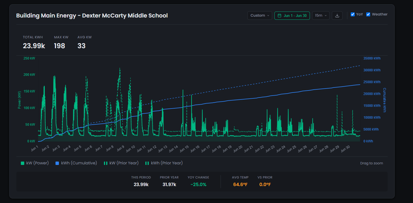413x203 pixels.
Task: Toggle kWh (Cumulative) legend series
Action: tap(76, 163)
